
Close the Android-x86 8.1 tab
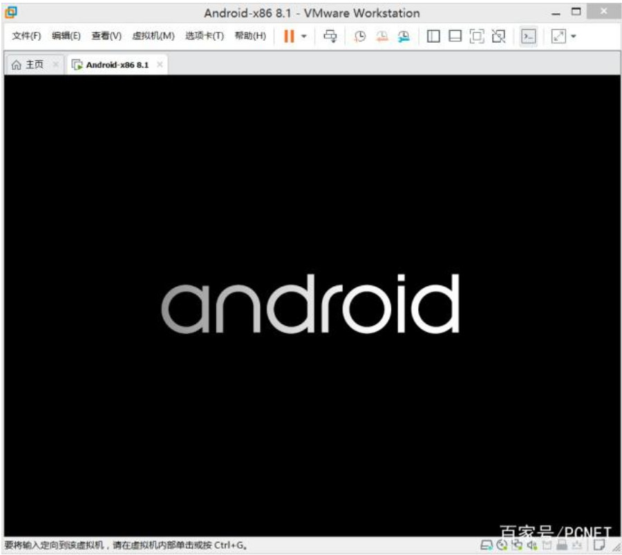(x=160, y=64)
